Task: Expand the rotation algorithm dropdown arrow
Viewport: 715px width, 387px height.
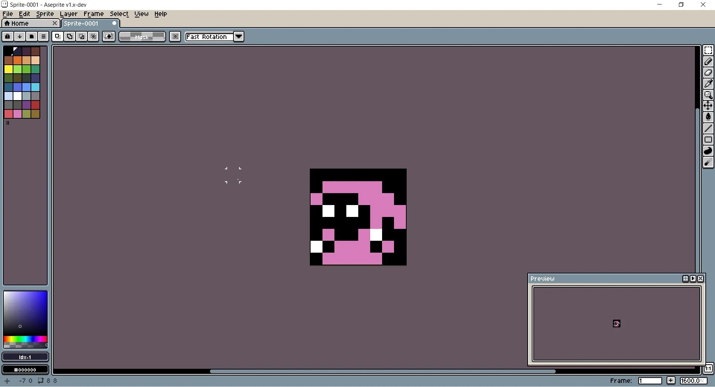Action: click(x=239, y=36)
